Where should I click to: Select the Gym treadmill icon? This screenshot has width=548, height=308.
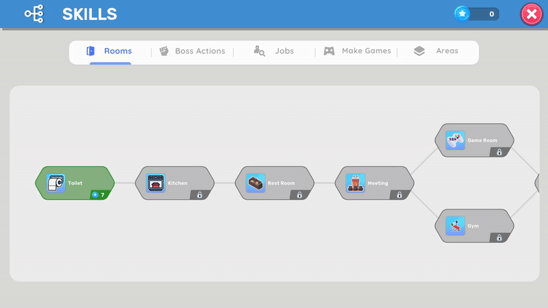[x=455, y=226]
